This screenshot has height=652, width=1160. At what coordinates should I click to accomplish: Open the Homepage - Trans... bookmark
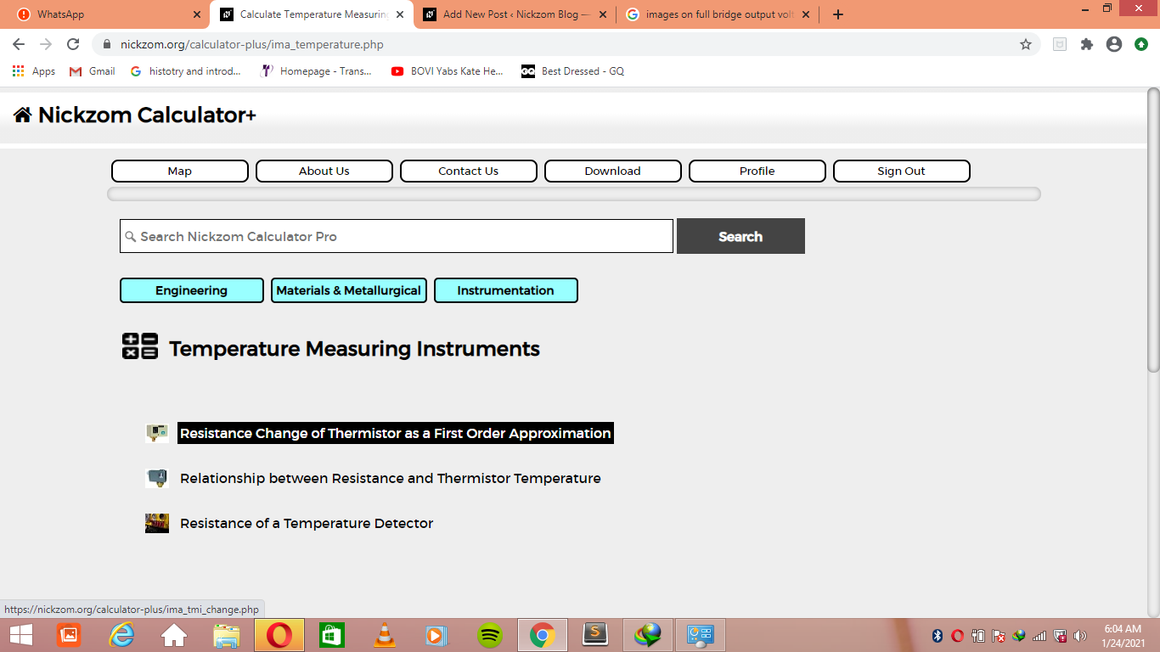(316, 71)
